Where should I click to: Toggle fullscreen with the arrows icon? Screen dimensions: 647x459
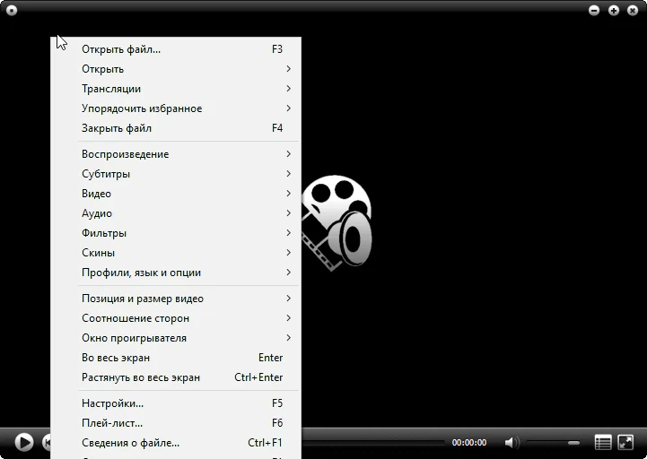coord(625,443)
